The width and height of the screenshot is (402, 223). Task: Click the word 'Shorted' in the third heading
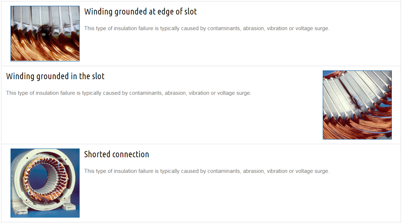pos(97,154)
